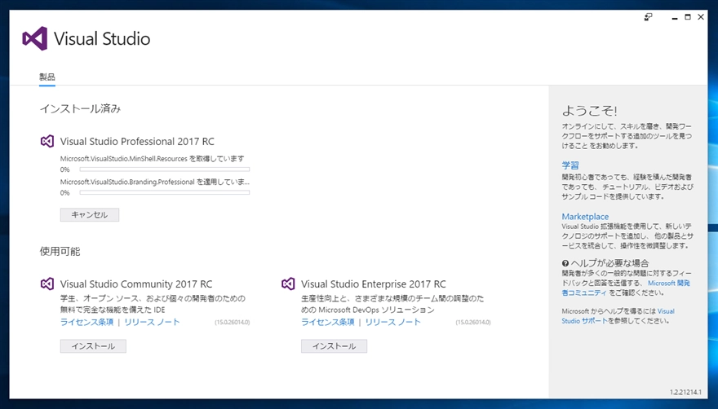Image resolution: width=718 pixels, height=409 pixels.
Task: Click Visual Studio Community 2017 RC title
Action: (136, 284)
